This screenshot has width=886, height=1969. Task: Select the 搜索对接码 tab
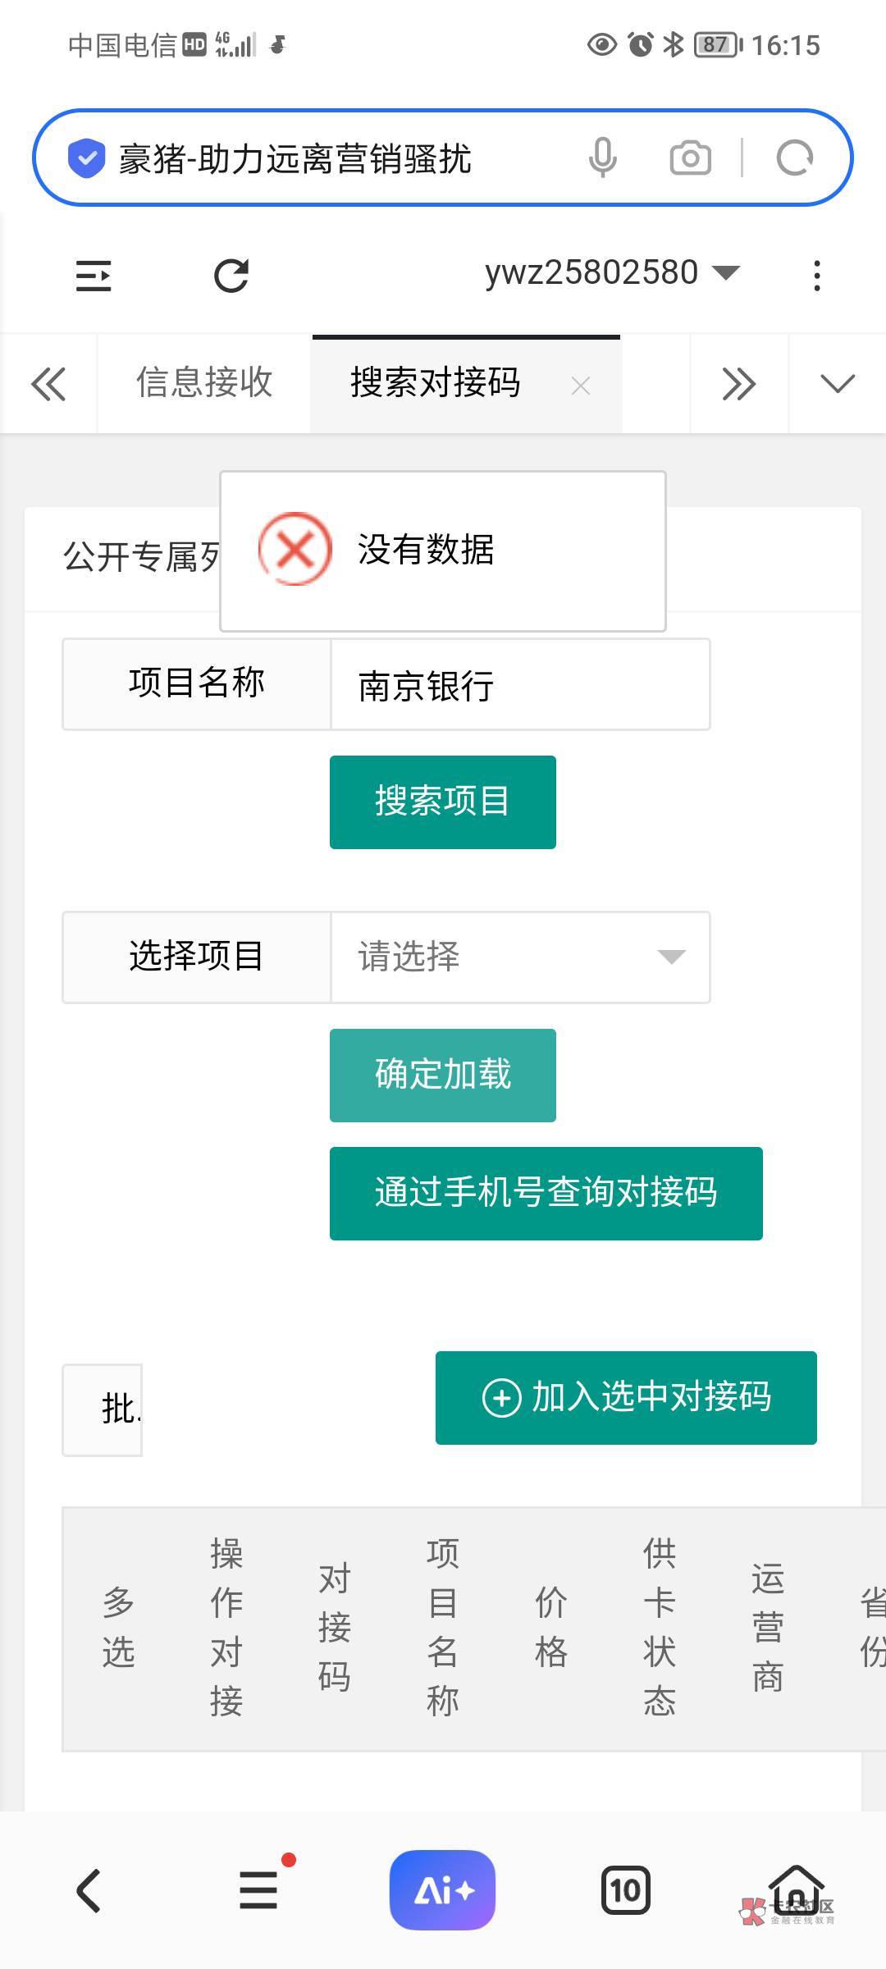435,383
